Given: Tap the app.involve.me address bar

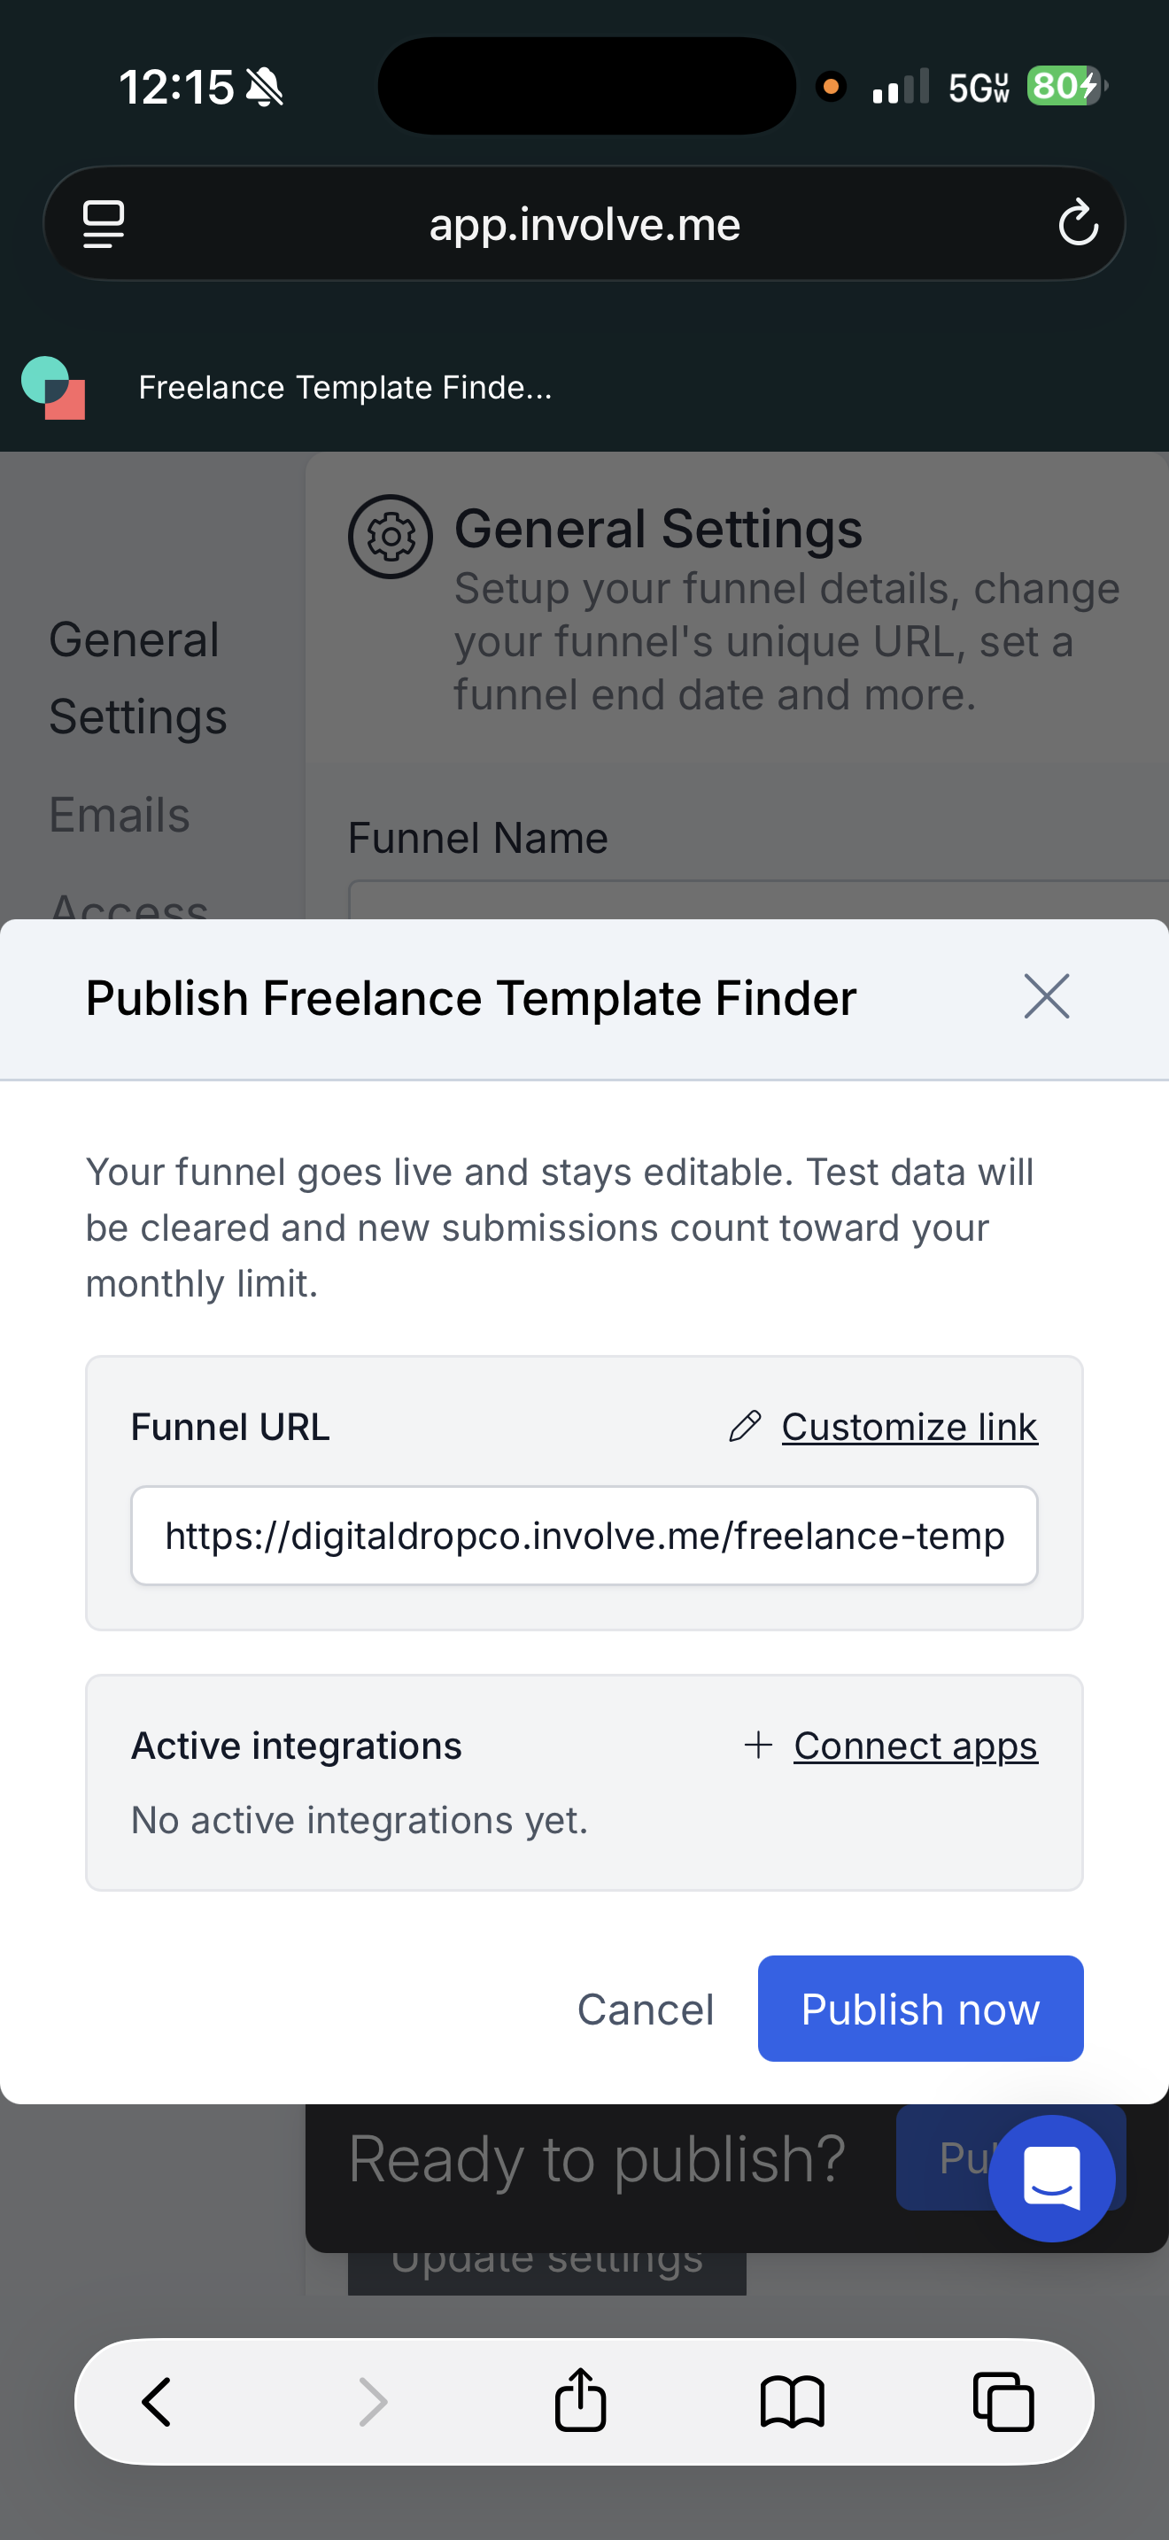Looking at the screenshot, I should click(x=584, y=224).
